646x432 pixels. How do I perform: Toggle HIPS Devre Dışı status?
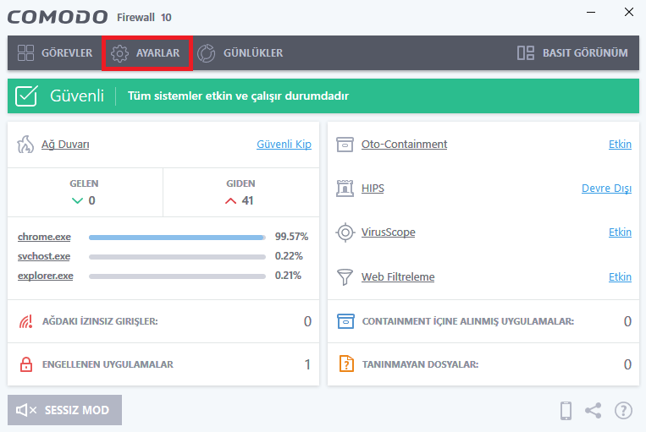[606, 189]
